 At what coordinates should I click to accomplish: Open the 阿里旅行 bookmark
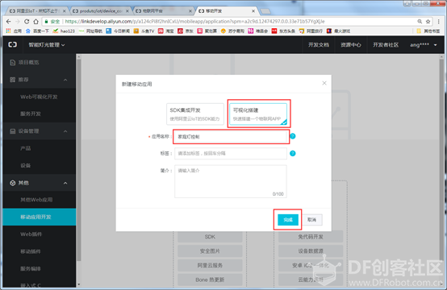click(311, 31)
